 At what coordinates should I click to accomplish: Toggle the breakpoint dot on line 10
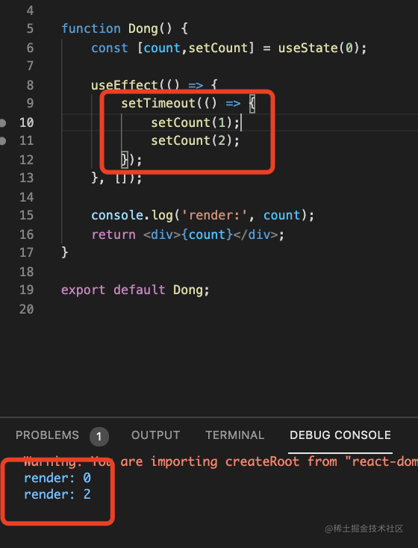point(3,122)
